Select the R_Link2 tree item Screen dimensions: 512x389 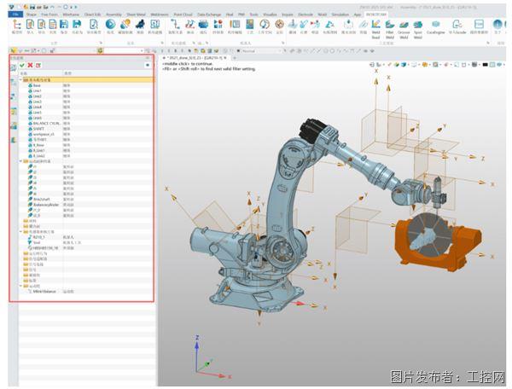pos(39,156)
